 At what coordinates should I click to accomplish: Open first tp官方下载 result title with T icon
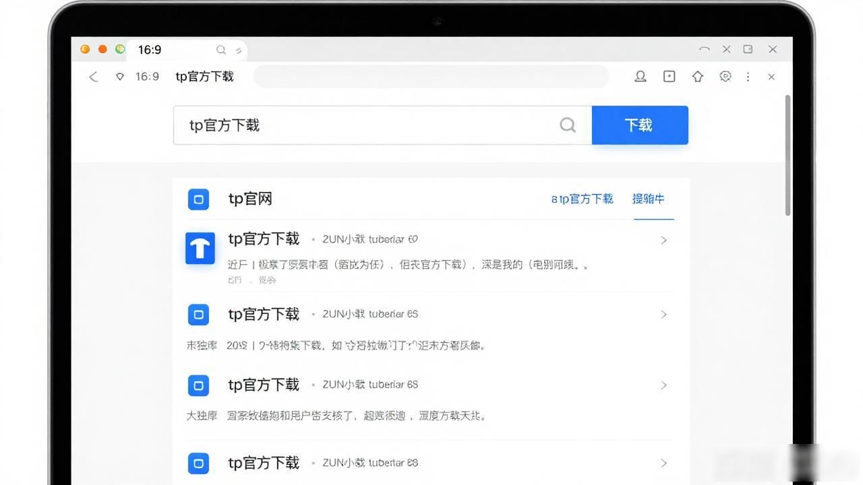click(x=264, y=238)
